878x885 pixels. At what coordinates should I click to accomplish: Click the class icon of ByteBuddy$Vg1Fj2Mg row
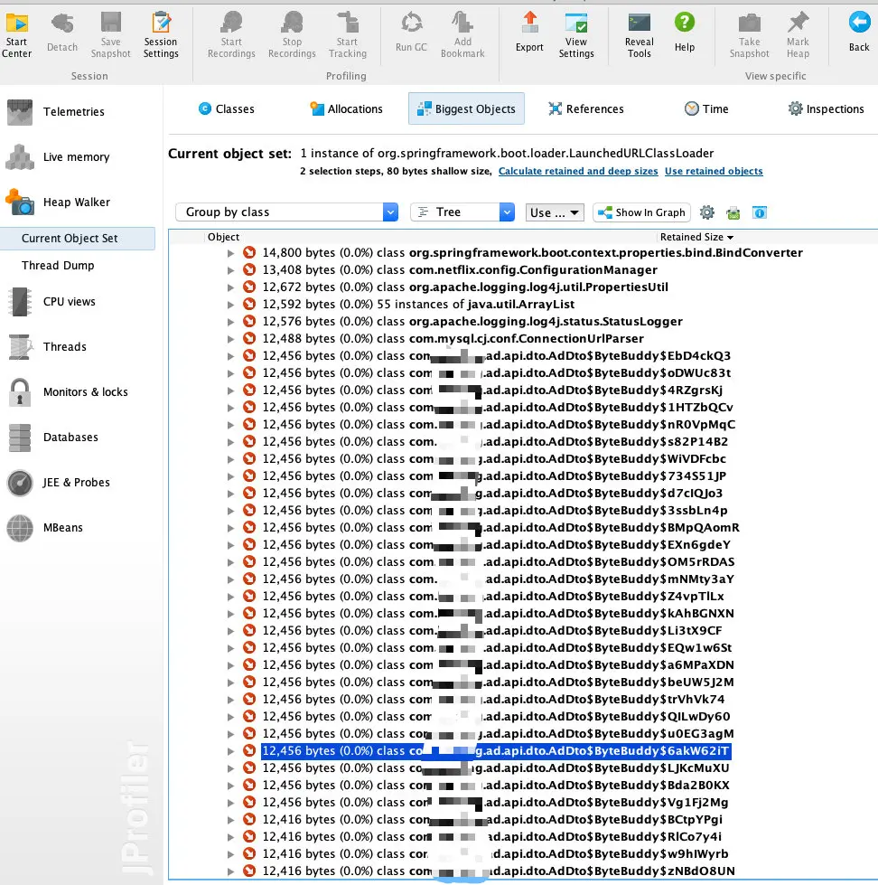pos(249,802)
